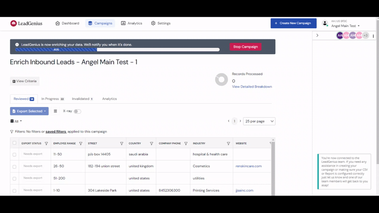
Task: Select the utilities row checkbox
Action: coord(14,179)
